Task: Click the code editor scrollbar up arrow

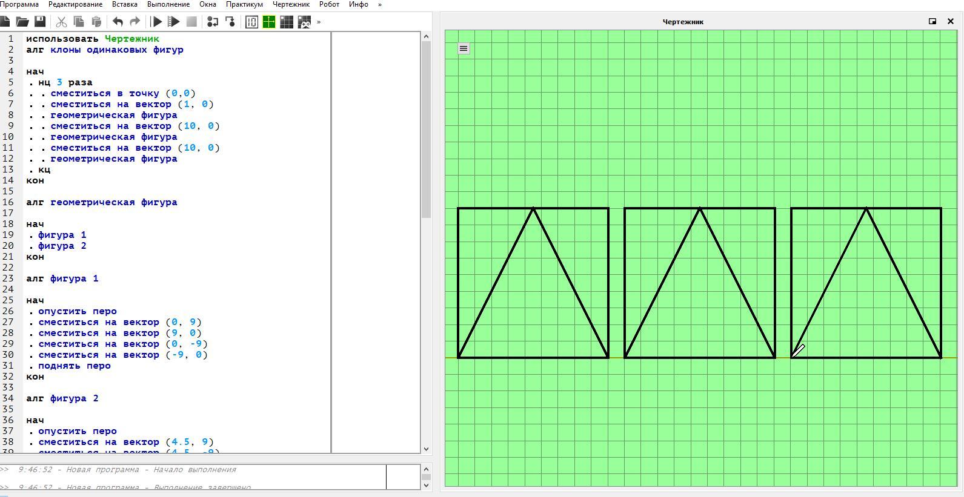Action: pyautogui.click(x=426, y=36)
